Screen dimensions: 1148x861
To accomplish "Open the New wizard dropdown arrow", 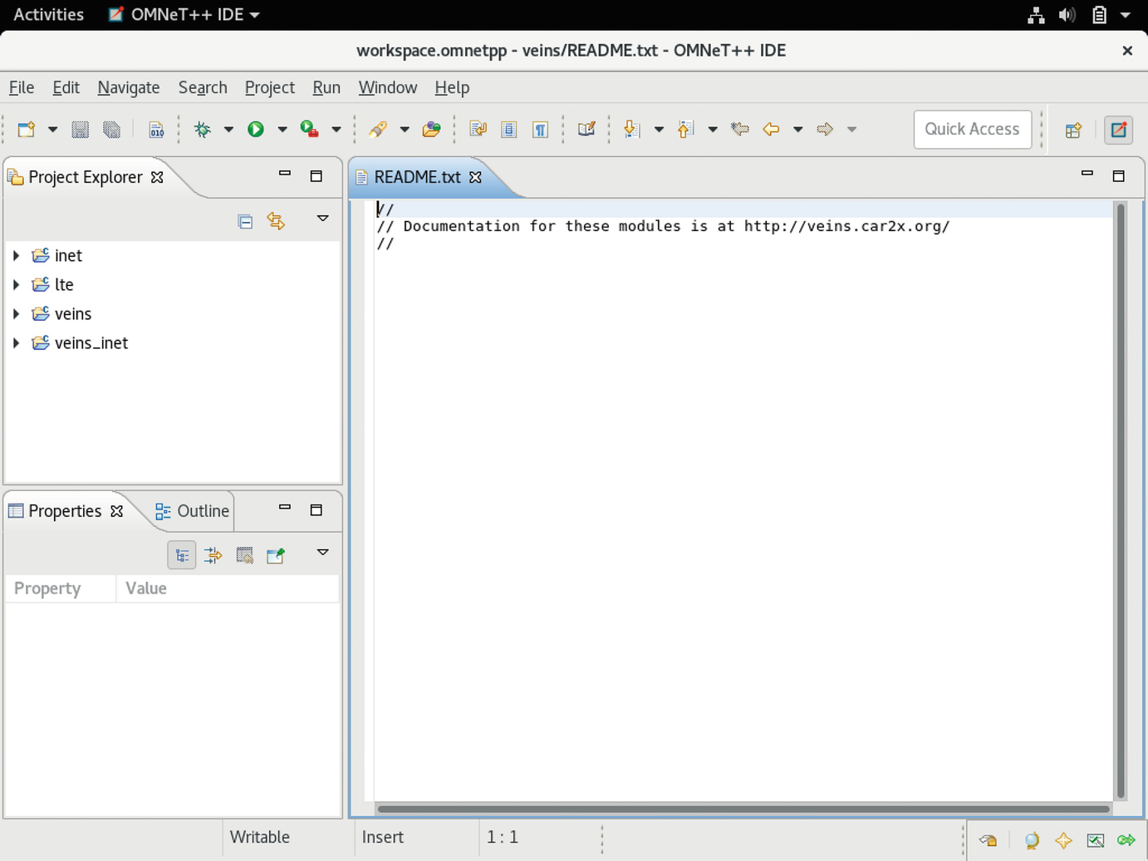I will click(x=52, y=129).
